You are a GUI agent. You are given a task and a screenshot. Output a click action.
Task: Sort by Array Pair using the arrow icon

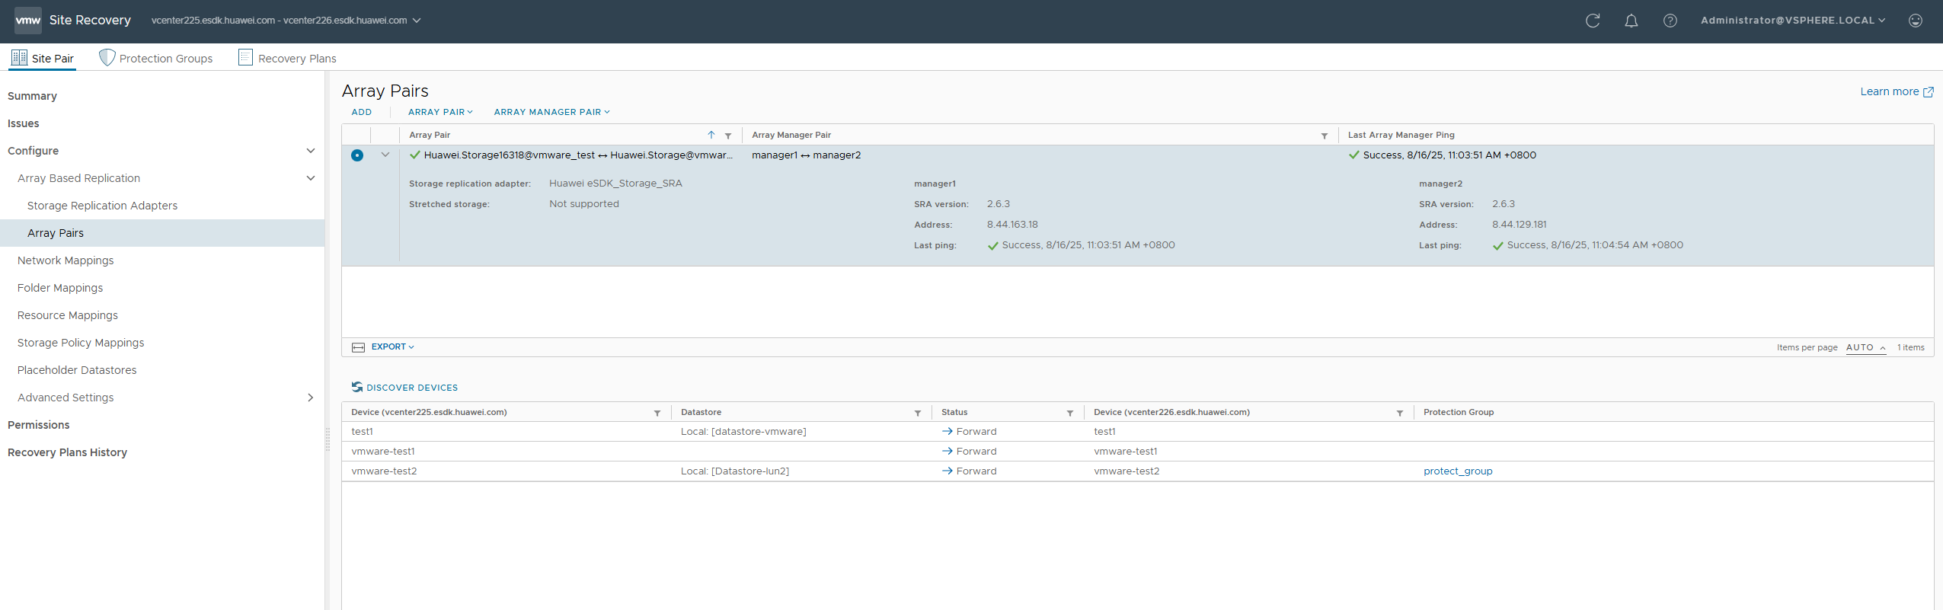click(711, 135)
